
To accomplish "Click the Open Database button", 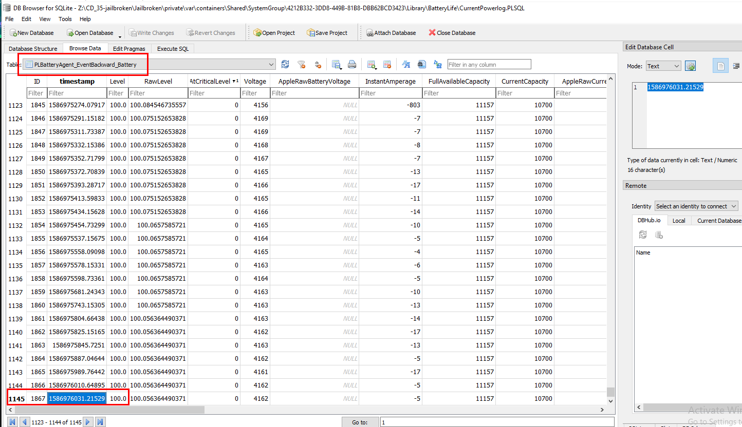I will pos(90,33).
